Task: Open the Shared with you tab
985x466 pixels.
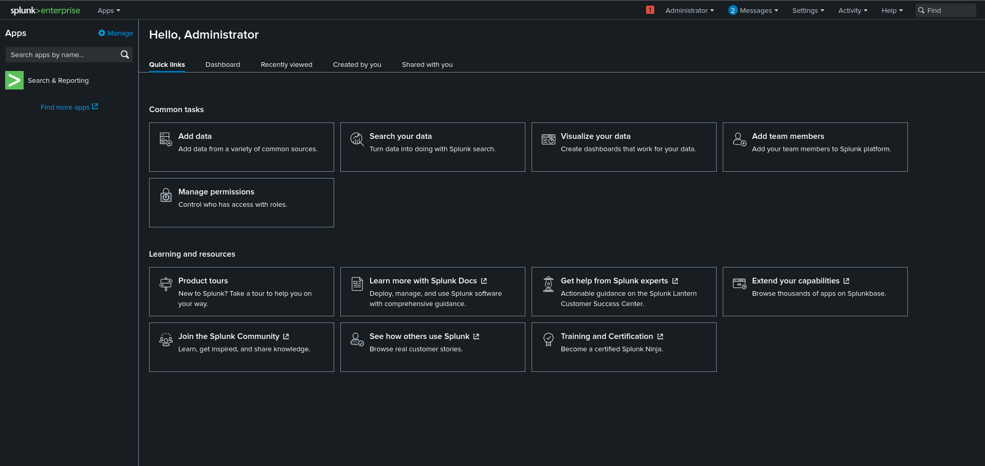Action: pyautogui.click(x=427, y=64)
